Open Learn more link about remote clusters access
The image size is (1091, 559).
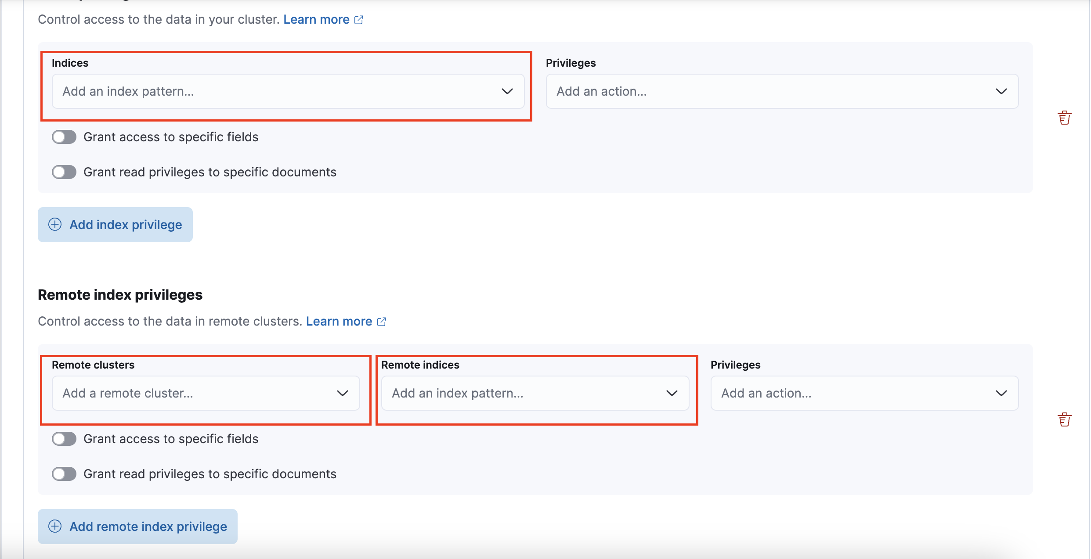coord(339,322)
